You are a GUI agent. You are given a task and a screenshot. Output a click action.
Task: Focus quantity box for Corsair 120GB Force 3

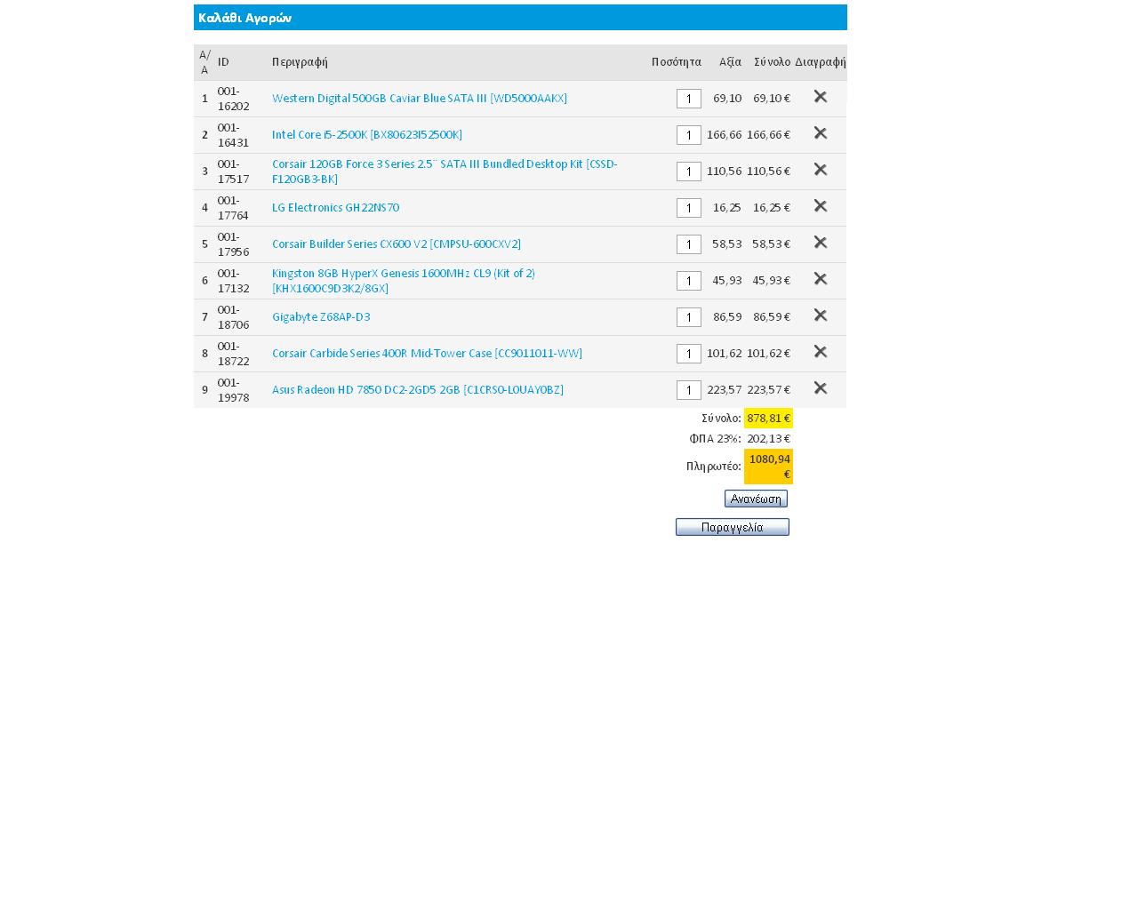click(689, 172)
